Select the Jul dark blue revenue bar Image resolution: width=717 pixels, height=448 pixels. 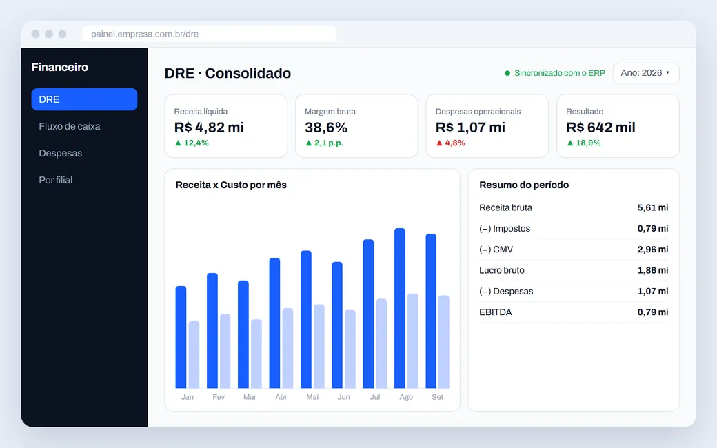point(369,314)
